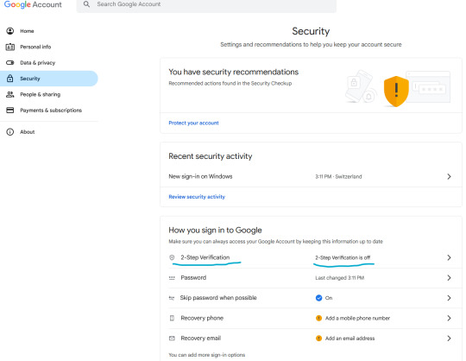Click the 2-Step Verification row icon

click(172, 257)
